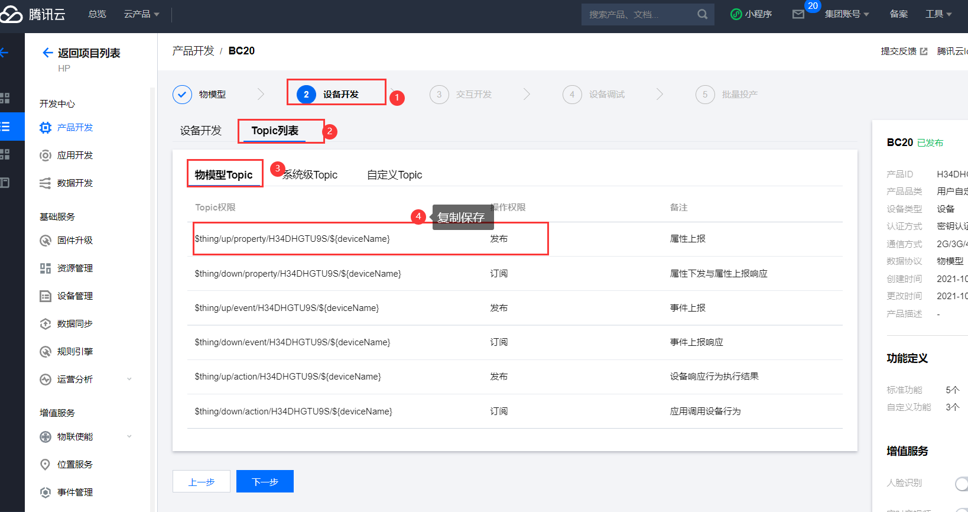Click the step 5 circle for 批量投产
The image size is (968, 512).
click(x=705, y=95)
